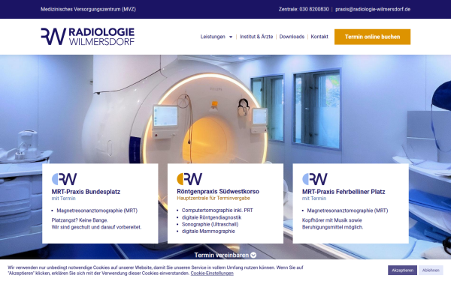
Task: Click Computertomographie inkl. PRT list item
Action: [x=217, y=210]
